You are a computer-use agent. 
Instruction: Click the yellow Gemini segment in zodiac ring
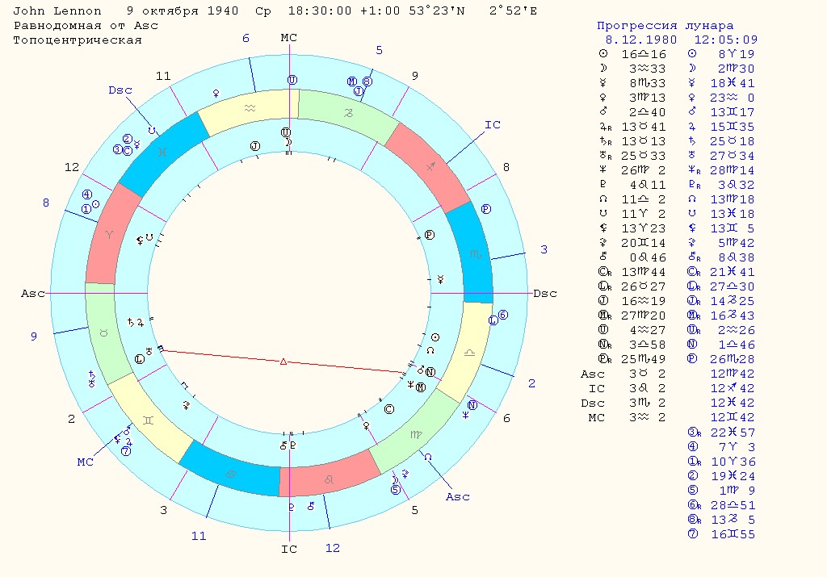tap(149, 420)
